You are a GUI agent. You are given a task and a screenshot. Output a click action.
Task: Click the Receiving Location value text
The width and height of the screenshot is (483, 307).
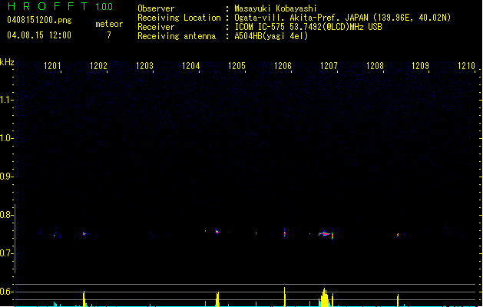[342, 18]
